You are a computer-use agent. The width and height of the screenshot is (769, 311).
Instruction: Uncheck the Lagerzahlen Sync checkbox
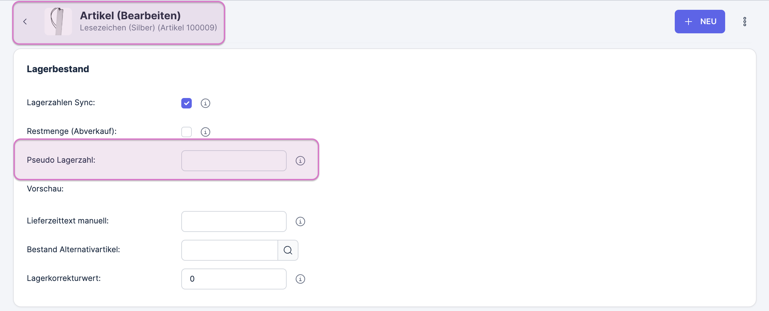[187, 103]
